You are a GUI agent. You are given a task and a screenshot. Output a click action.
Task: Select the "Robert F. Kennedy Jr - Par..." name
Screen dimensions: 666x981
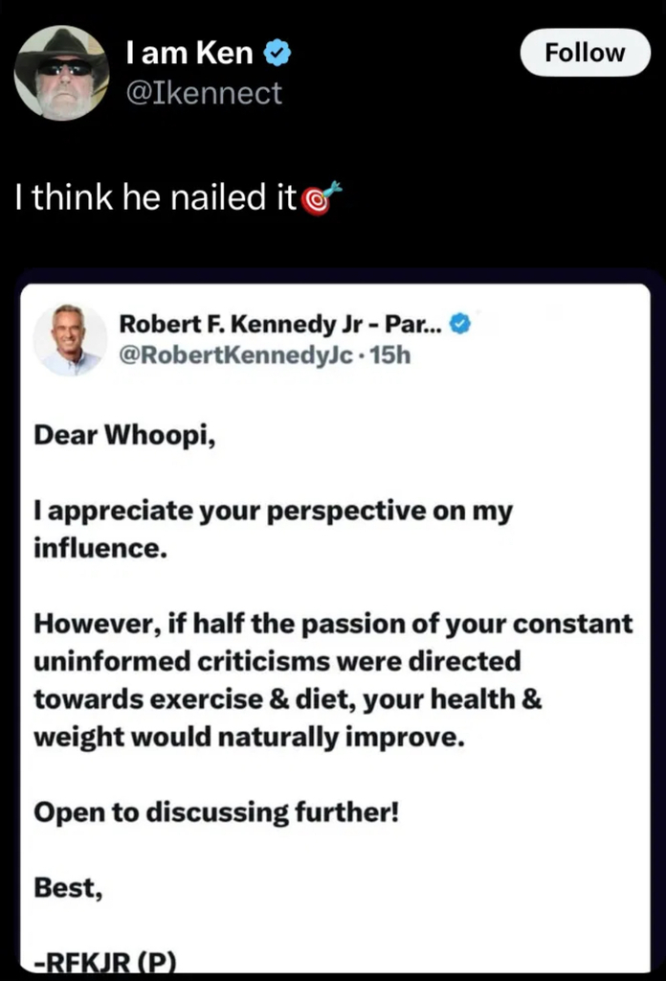point(279,324)
